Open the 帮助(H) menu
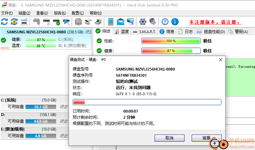This screenshot has width=255, height=150. pyautogui.click(x=96, y=13)
